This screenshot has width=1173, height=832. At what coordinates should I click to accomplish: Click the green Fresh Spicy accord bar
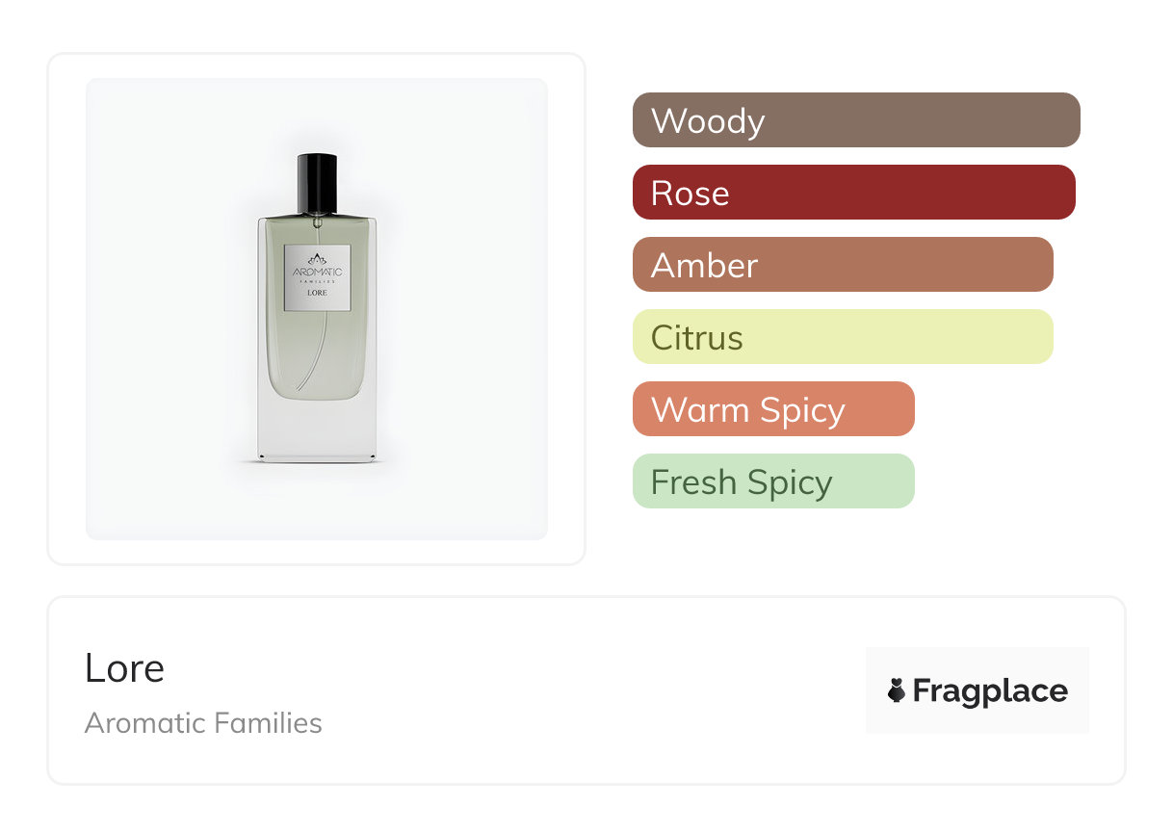772,481
